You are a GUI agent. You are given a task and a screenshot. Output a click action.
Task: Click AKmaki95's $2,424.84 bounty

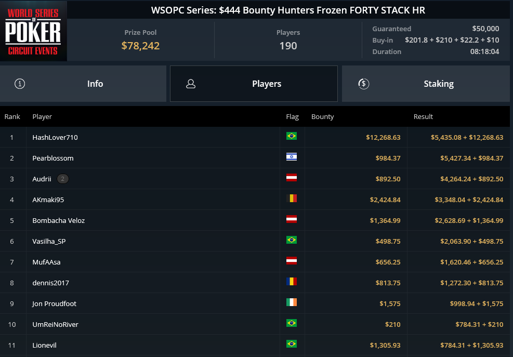pyautogui.click(x=385, y=200)
